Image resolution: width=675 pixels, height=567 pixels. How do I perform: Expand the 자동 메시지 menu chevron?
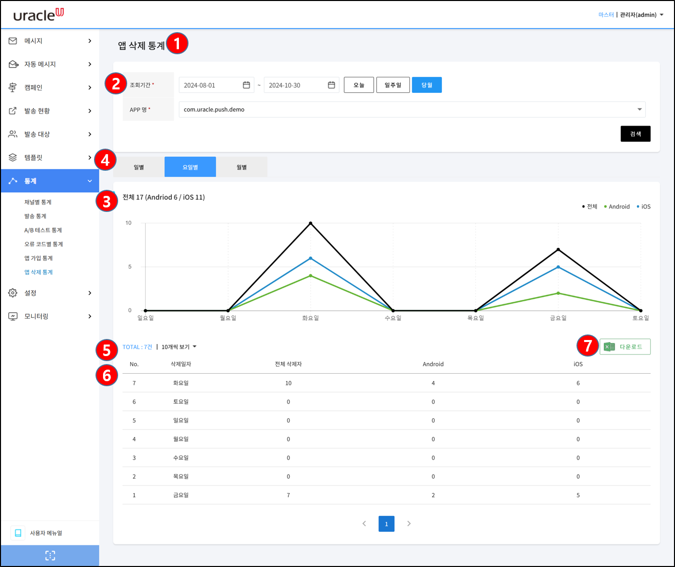point(90,64)
